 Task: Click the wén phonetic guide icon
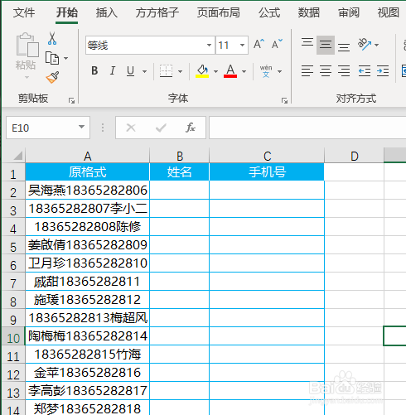(266, 71)
